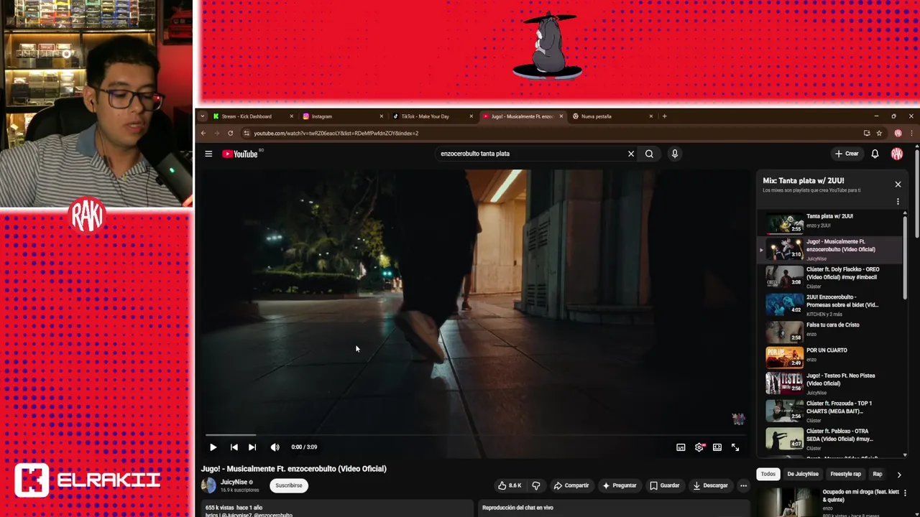
Task: Select the Todos filter chip
Action: pyautogui.click(x=768, y=474)
